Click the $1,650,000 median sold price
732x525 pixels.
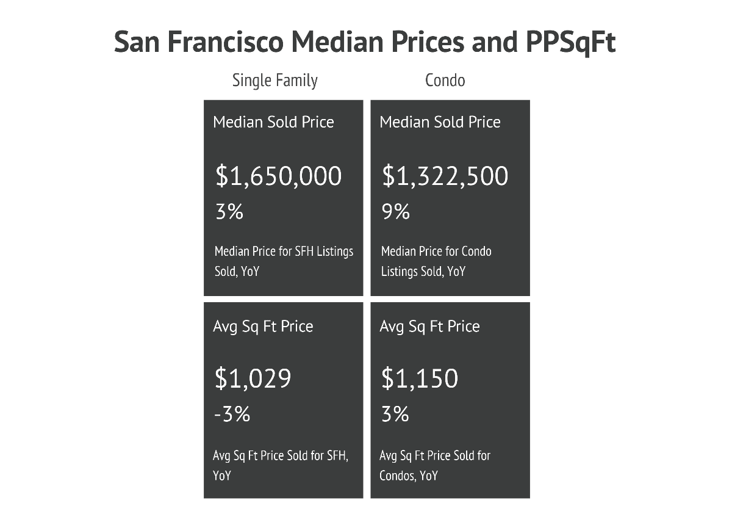point(279,176)
